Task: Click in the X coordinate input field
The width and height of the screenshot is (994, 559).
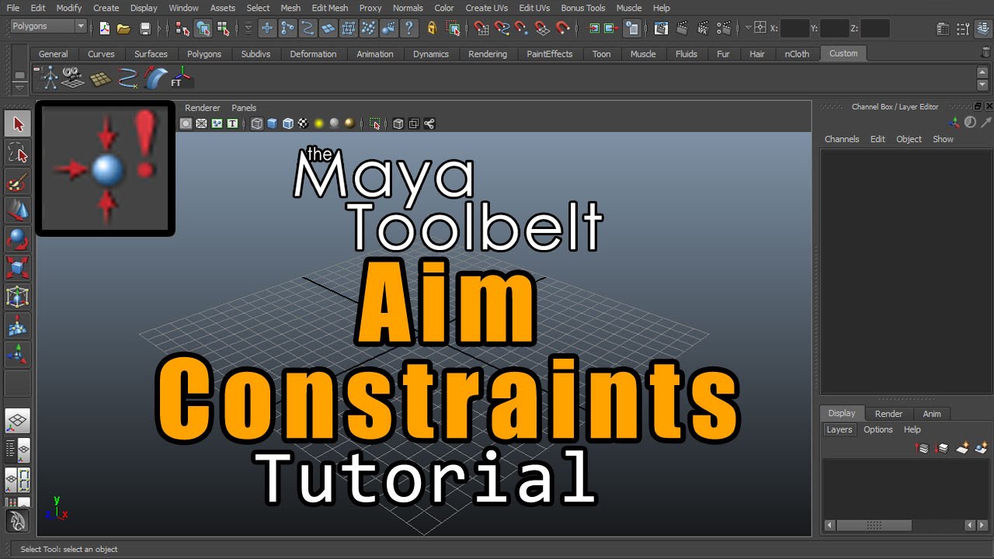Action: tap(795, 29)
